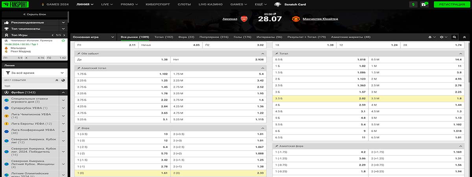Collapse the Азиатская фора block
472x177 pixels.
(x=461, y=146)
